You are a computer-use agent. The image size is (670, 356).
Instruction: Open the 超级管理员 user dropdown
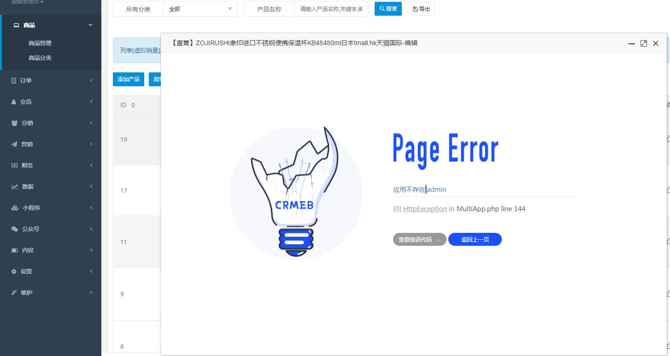pos(28,2)
